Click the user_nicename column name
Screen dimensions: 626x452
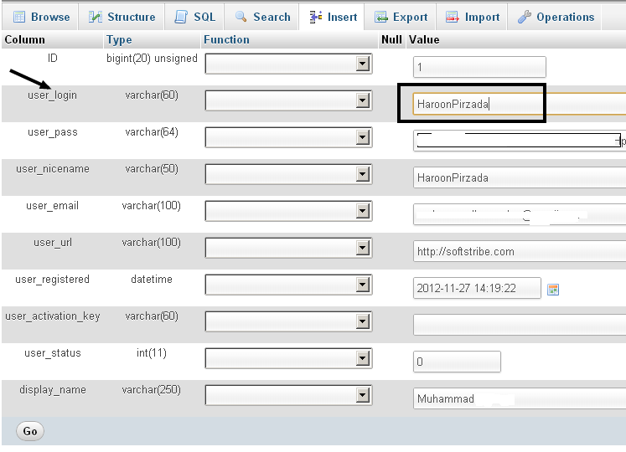click(x=53, y=169)
